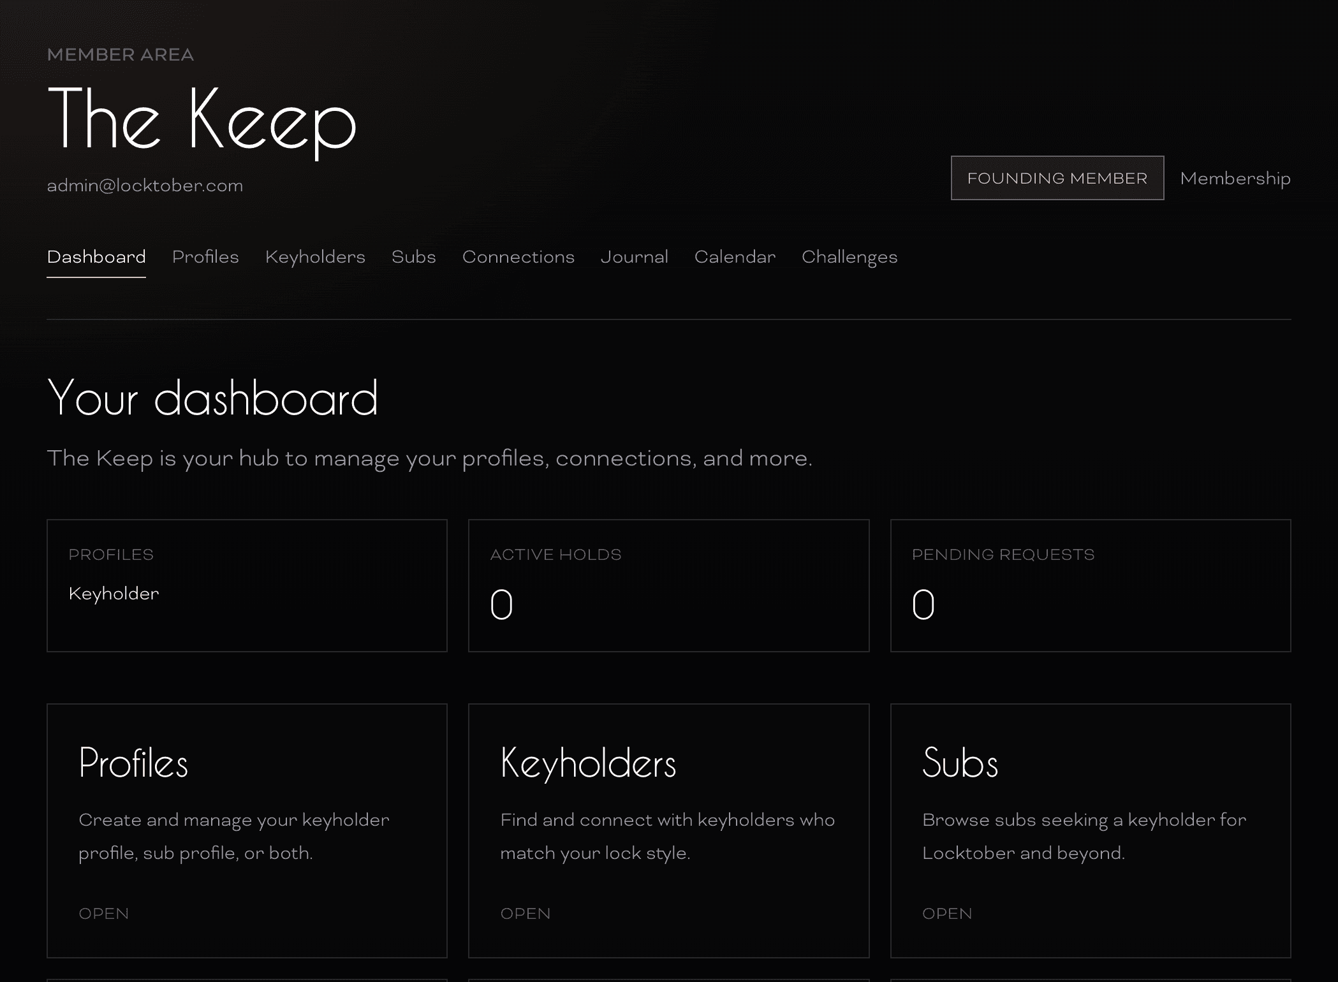
Task: Click the Active Holds count
Action: [501, 605]
